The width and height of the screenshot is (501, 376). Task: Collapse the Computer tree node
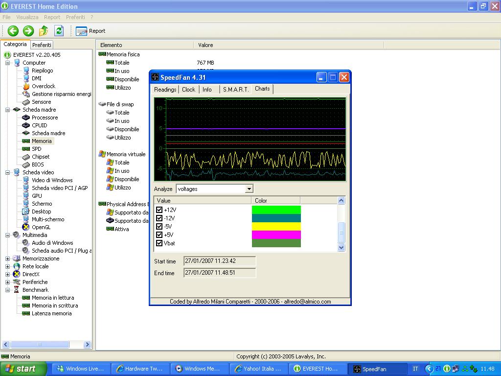click(x=7, y=63)
